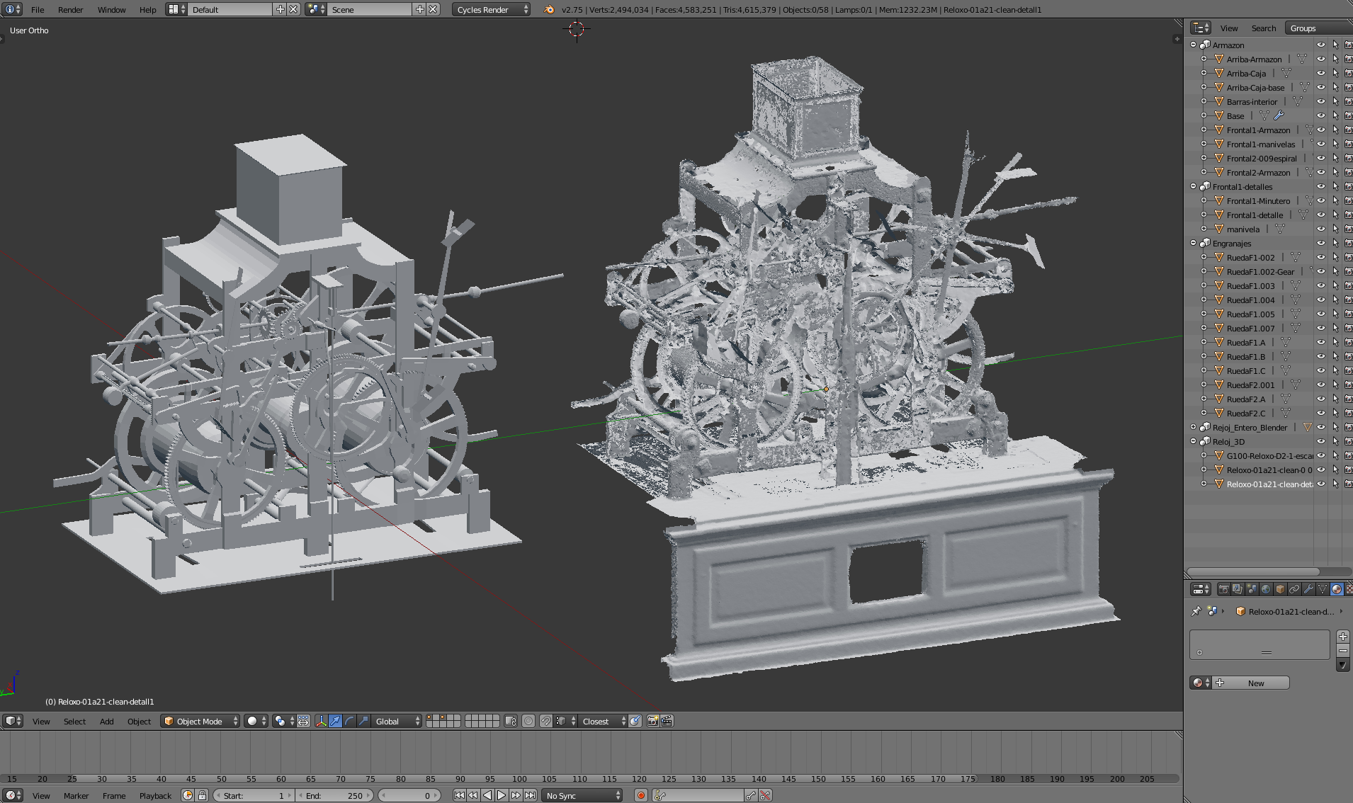Open the Marker menu in timeline

76,795
